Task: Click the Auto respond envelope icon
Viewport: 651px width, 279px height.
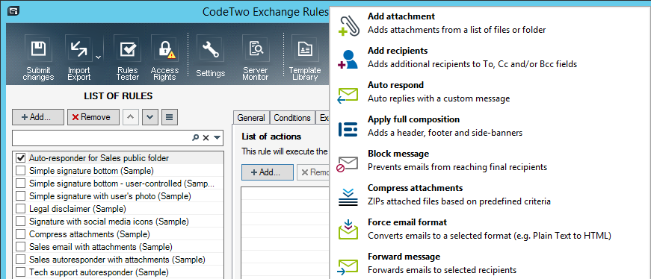Action: point(348,95)
